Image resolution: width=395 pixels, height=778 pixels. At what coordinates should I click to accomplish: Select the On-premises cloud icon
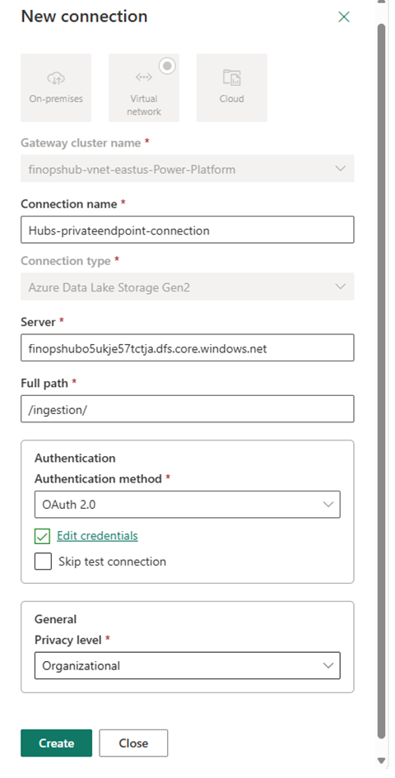[x=56, y=78]
